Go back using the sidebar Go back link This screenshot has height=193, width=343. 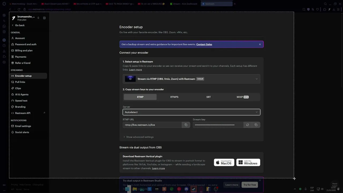[x=18, y=25]
